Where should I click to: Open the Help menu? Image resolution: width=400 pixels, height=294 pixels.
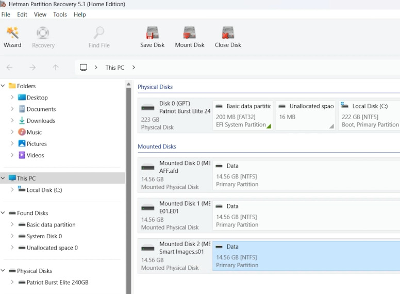coord(79,14)
